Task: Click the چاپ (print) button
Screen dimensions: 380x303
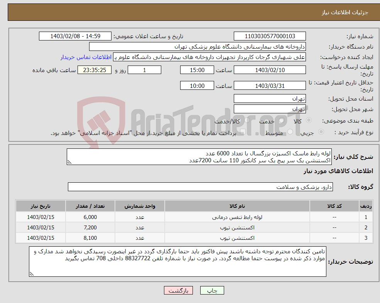Action: [x=212, y=290]
